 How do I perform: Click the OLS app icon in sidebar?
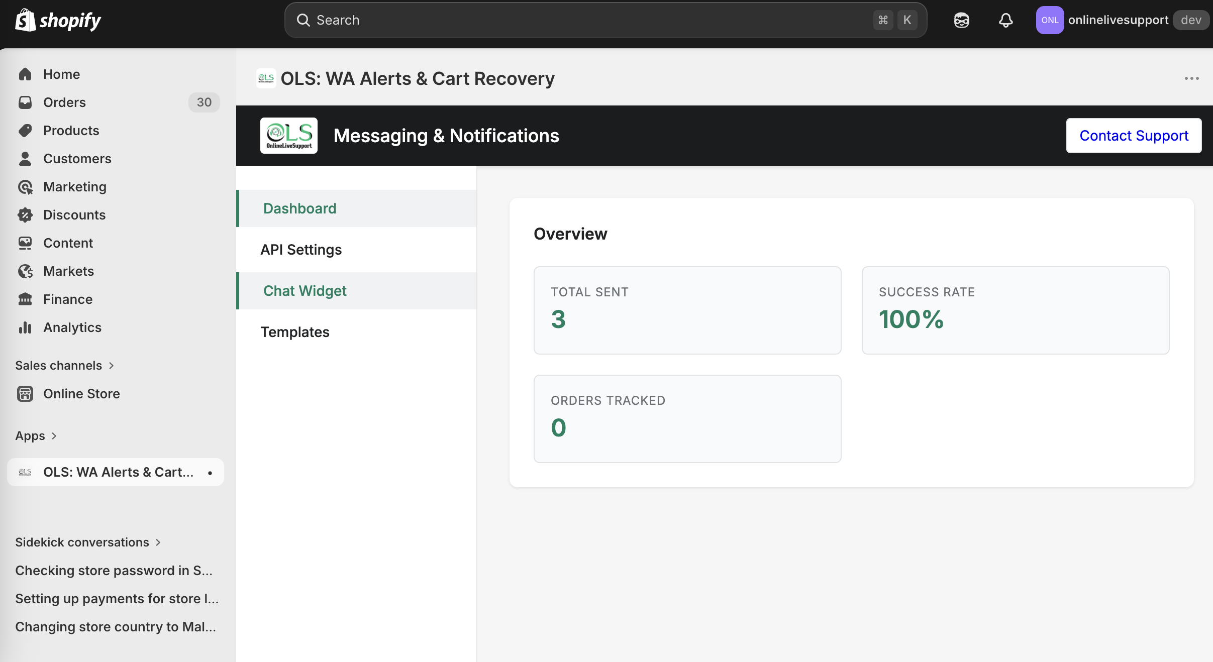pos(25,472)
